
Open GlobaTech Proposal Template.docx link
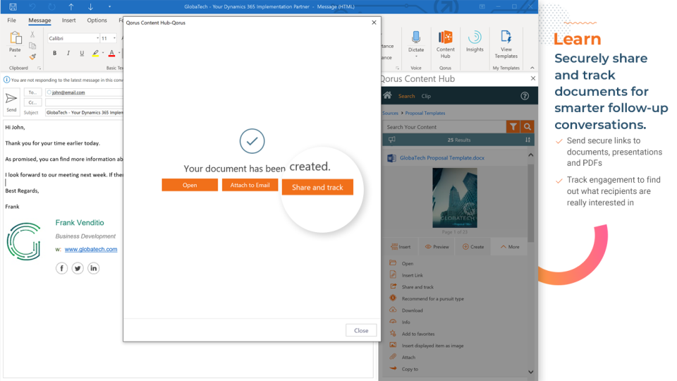tap(441, 158)
